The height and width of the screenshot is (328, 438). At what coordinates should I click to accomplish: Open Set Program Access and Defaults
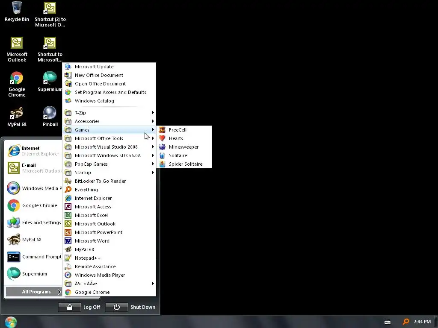pos(109,92)
